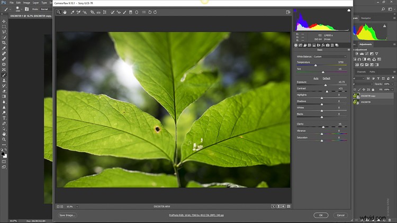
Task: Toggle full screen mode icon
Action: 288,12
